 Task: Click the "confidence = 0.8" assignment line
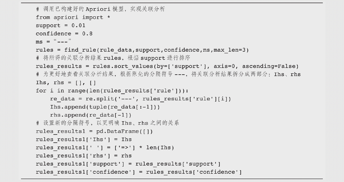click(64, 34)
